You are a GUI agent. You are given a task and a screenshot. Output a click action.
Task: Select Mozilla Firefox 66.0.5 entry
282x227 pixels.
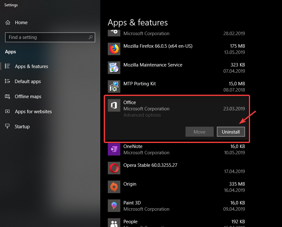(176, 49)
